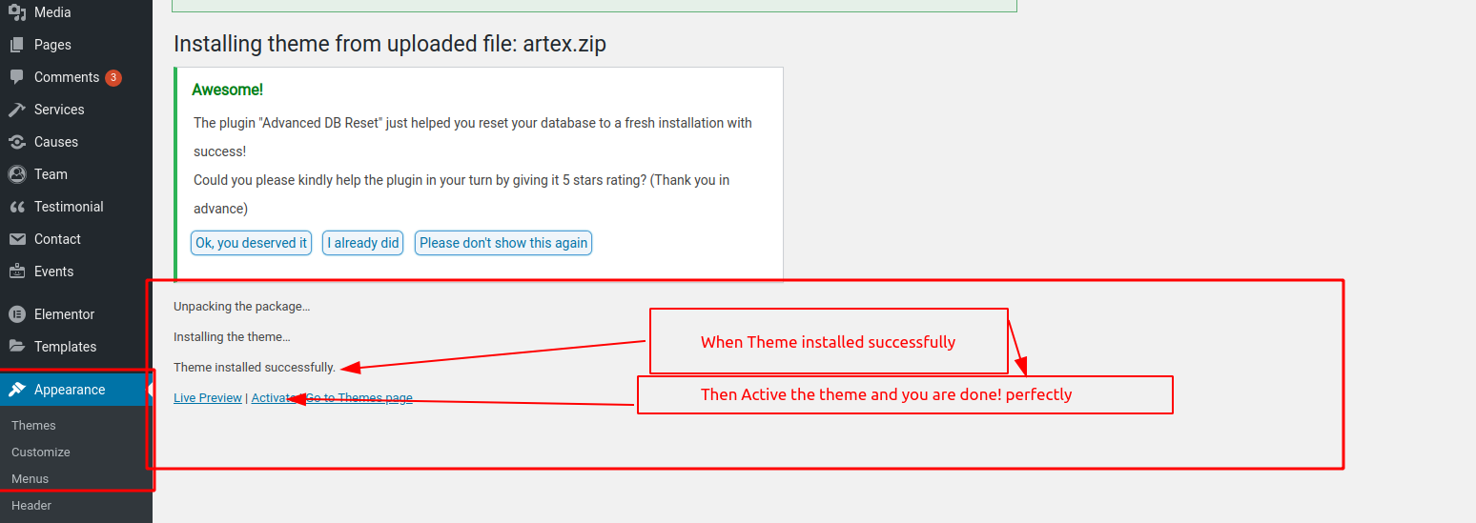Open the Header submenu item
This screenshot has width=1476, height=523.
tap(31, 506)
